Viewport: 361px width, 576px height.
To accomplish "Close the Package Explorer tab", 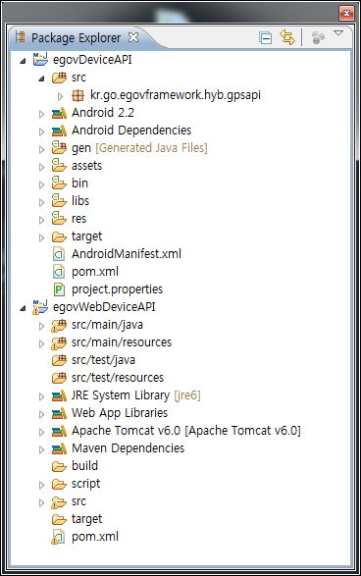I will (x=133, y=37).
